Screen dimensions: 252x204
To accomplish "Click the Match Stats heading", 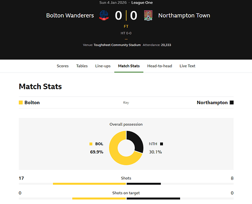I will [x=40, y=86].
